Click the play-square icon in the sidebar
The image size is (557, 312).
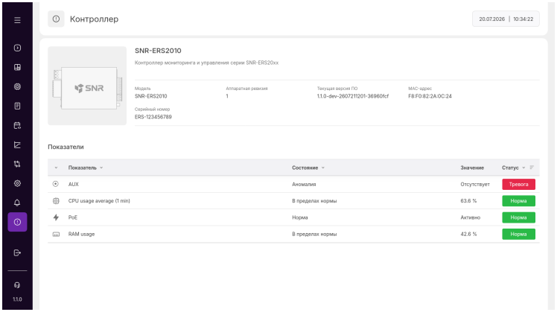pyautogui.click(x=17, y=48)
